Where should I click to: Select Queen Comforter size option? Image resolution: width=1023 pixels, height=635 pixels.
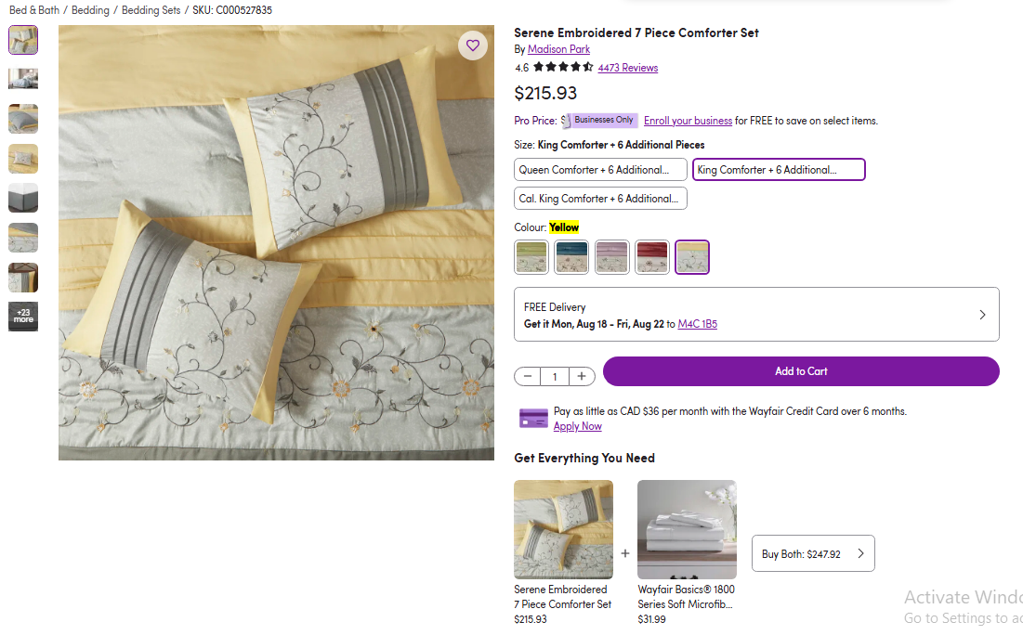coord(600,170)
